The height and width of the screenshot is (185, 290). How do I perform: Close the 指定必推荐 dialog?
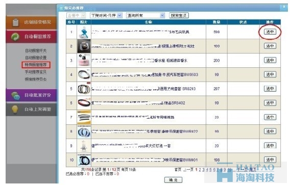click(284, 7)
